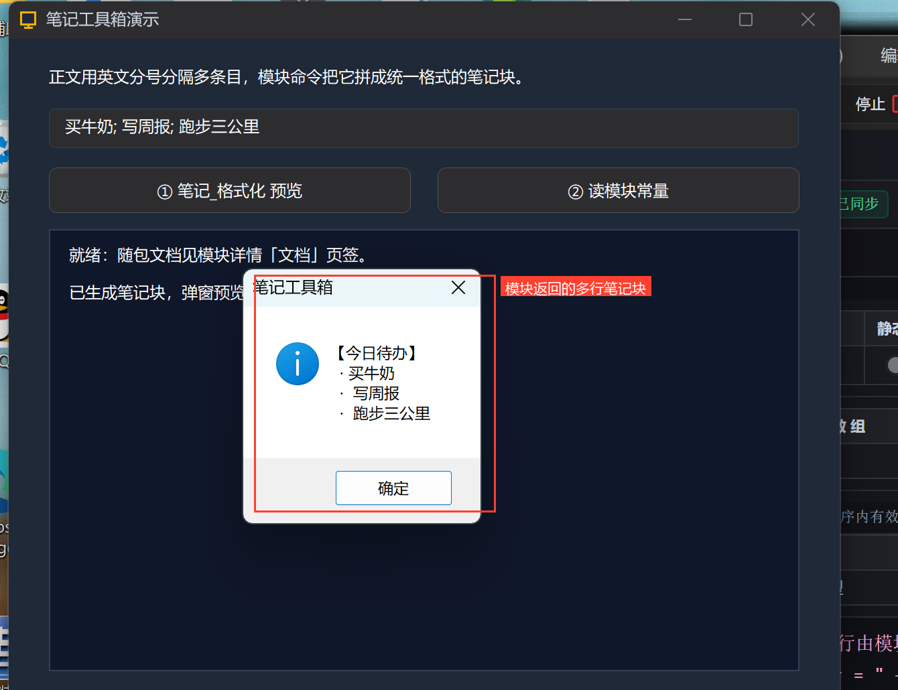
Task: Maximize the 笔记工具箱演示 window
Action: (x=746, y=19)
